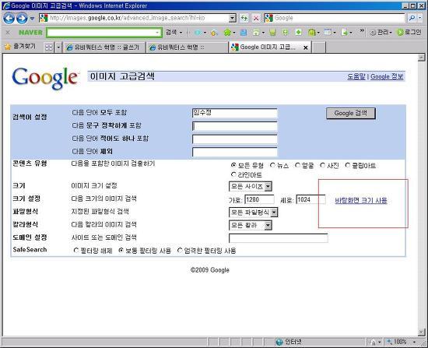Open the 검색 button dropdown arrow
The height and width of the screenshot is (348, 428).
coord(181,33)
